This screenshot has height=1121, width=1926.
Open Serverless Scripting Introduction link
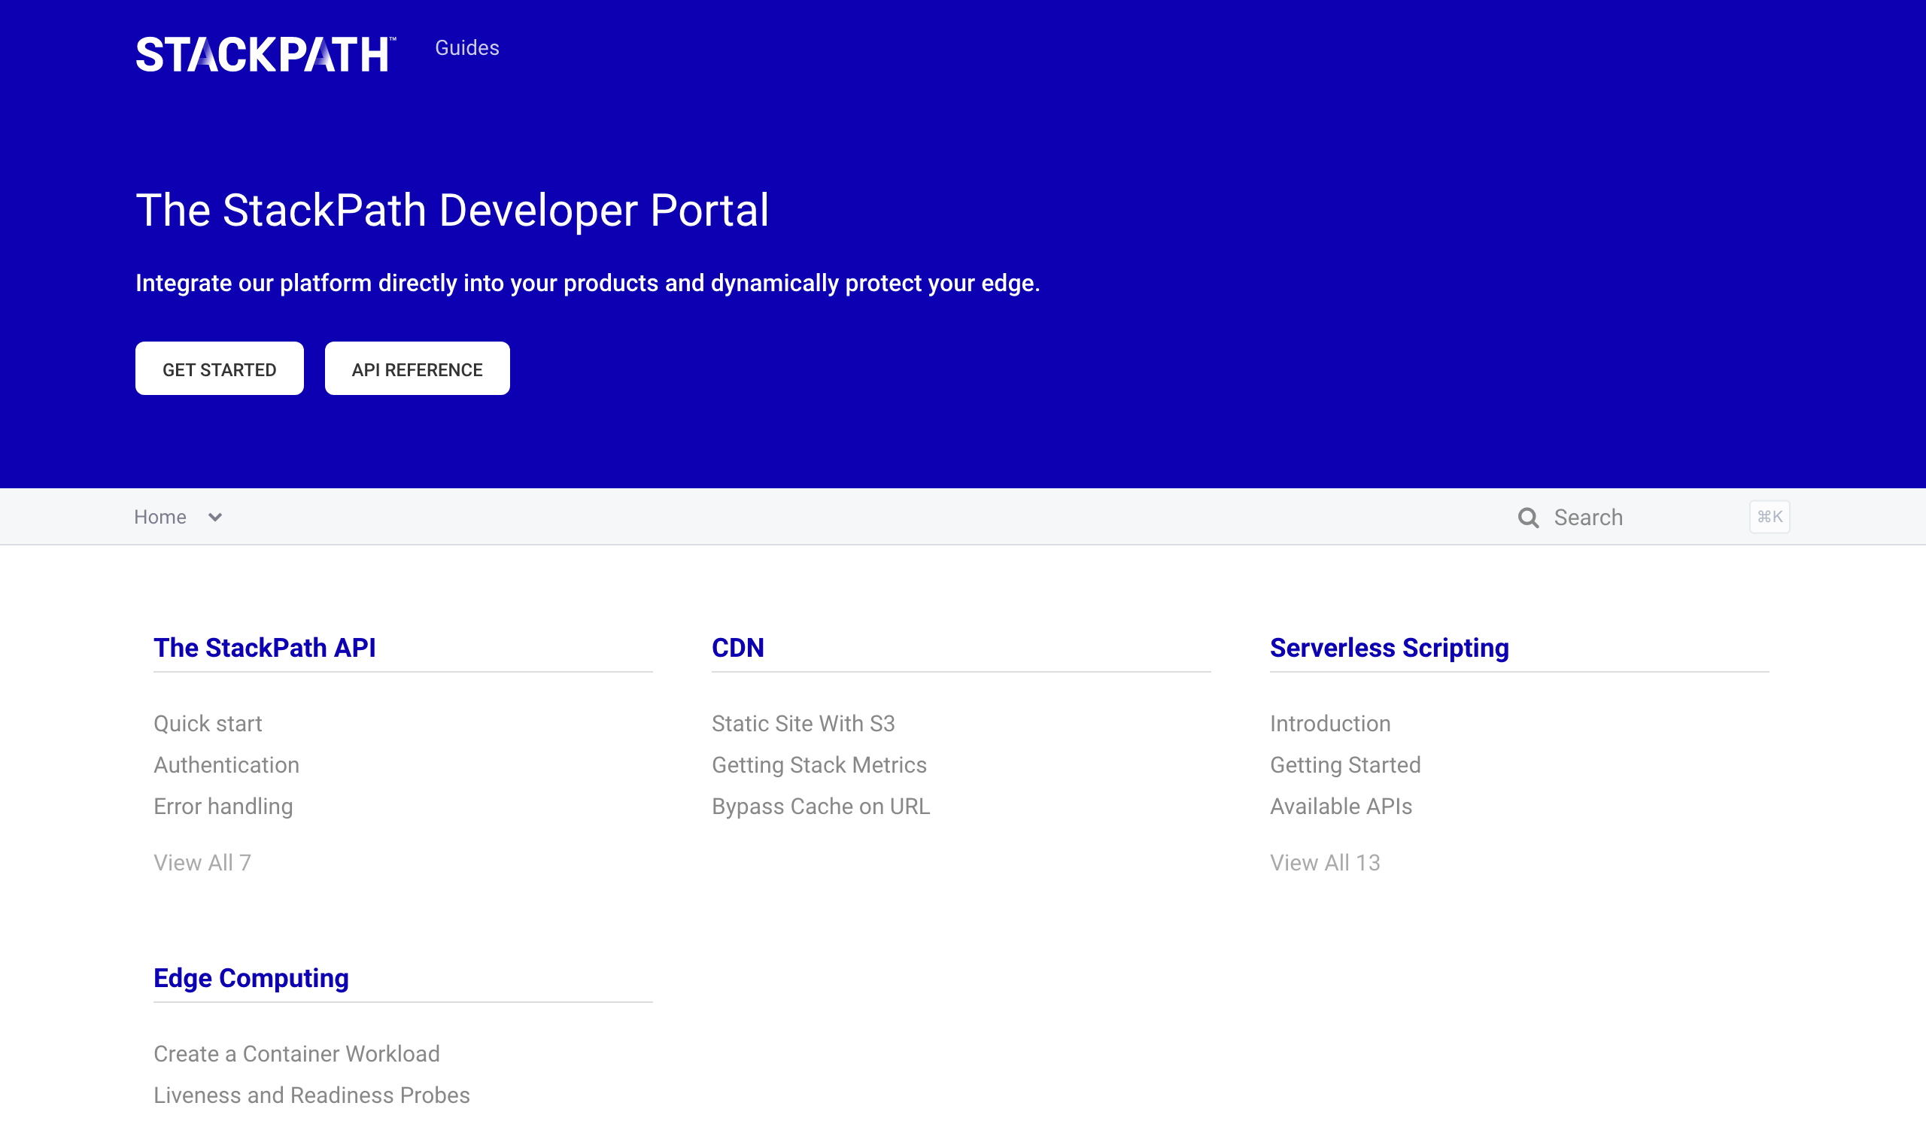coord(1331,724)
